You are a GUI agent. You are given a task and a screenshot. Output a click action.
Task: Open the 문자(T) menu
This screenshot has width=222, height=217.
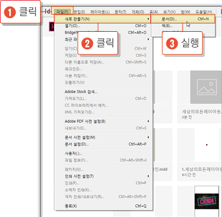[120, 12]
